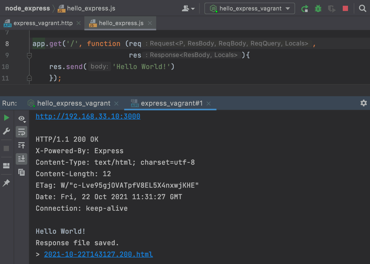Switch to the express_vagrant.http tab
Screen dimensions: 370x264
[43, 23]
